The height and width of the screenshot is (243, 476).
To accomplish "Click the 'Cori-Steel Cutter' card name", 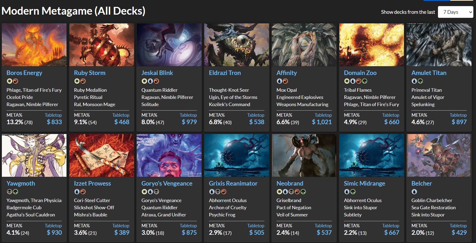I will click(92, 200).
